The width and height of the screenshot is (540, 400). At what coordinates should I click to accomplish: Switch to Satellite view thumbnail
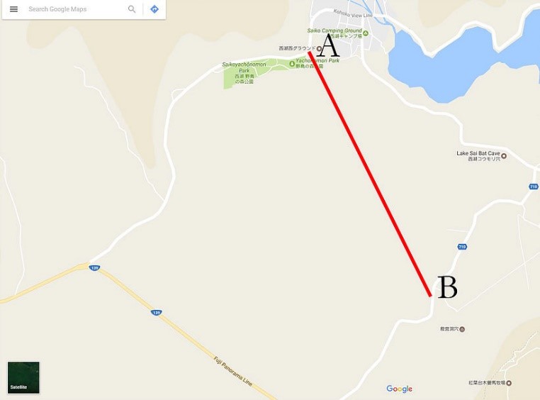click(23, 377)
